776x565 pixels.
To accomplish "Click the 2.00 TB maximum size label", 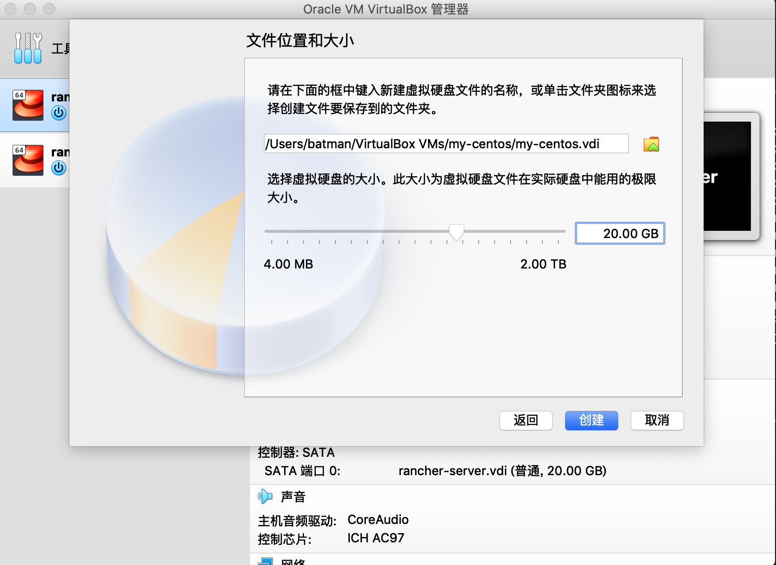I will (x=543, y=264).
